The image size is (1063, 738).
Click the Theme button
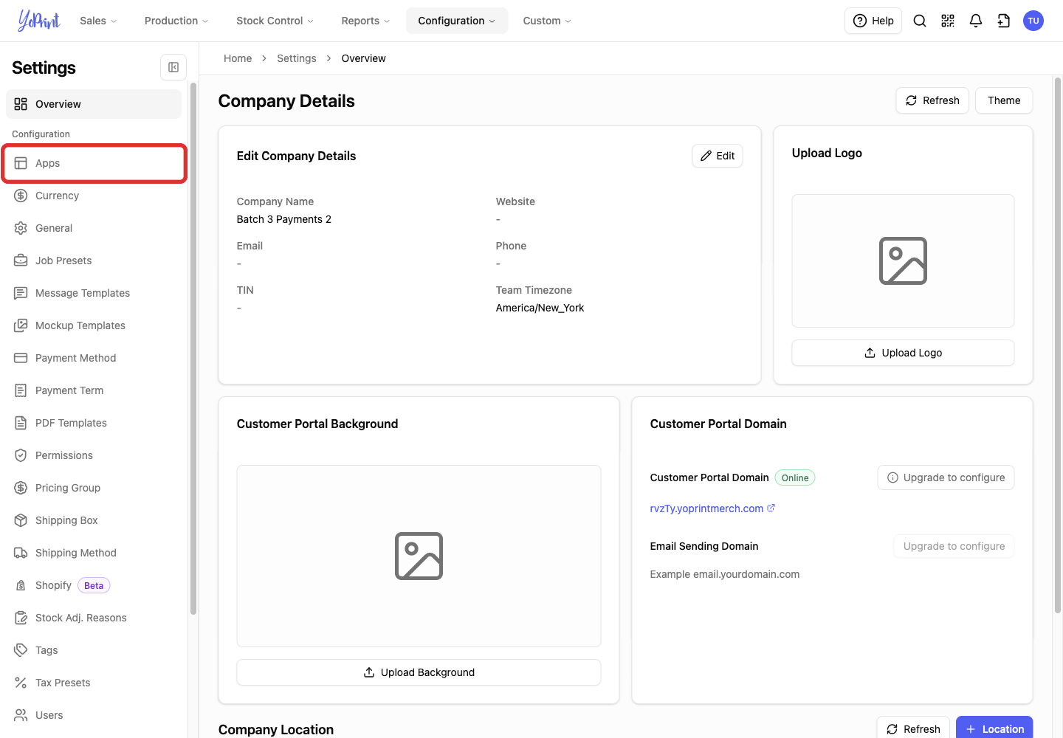1004,100
